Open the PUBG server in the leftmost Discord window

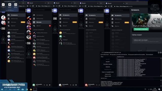[3, 29]
